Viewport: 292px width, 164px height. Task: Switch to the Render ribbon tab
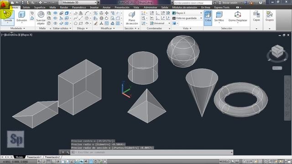coord(64,7)
